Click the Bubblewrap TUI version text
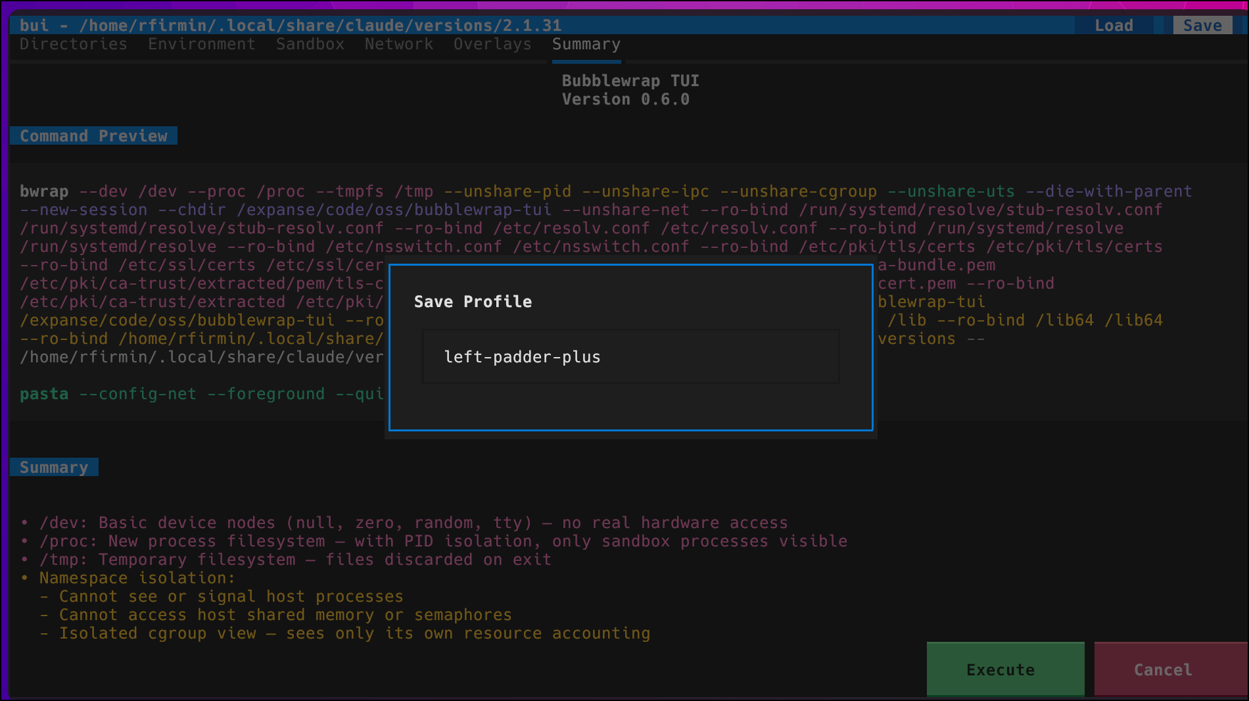This screenshot has height=701, width=1249. pos(625,99)
